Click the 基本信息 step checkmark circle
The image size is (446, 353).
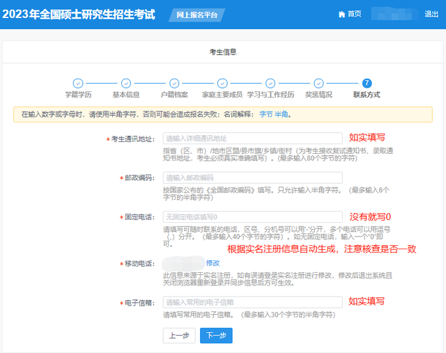[x=126, y=84]
